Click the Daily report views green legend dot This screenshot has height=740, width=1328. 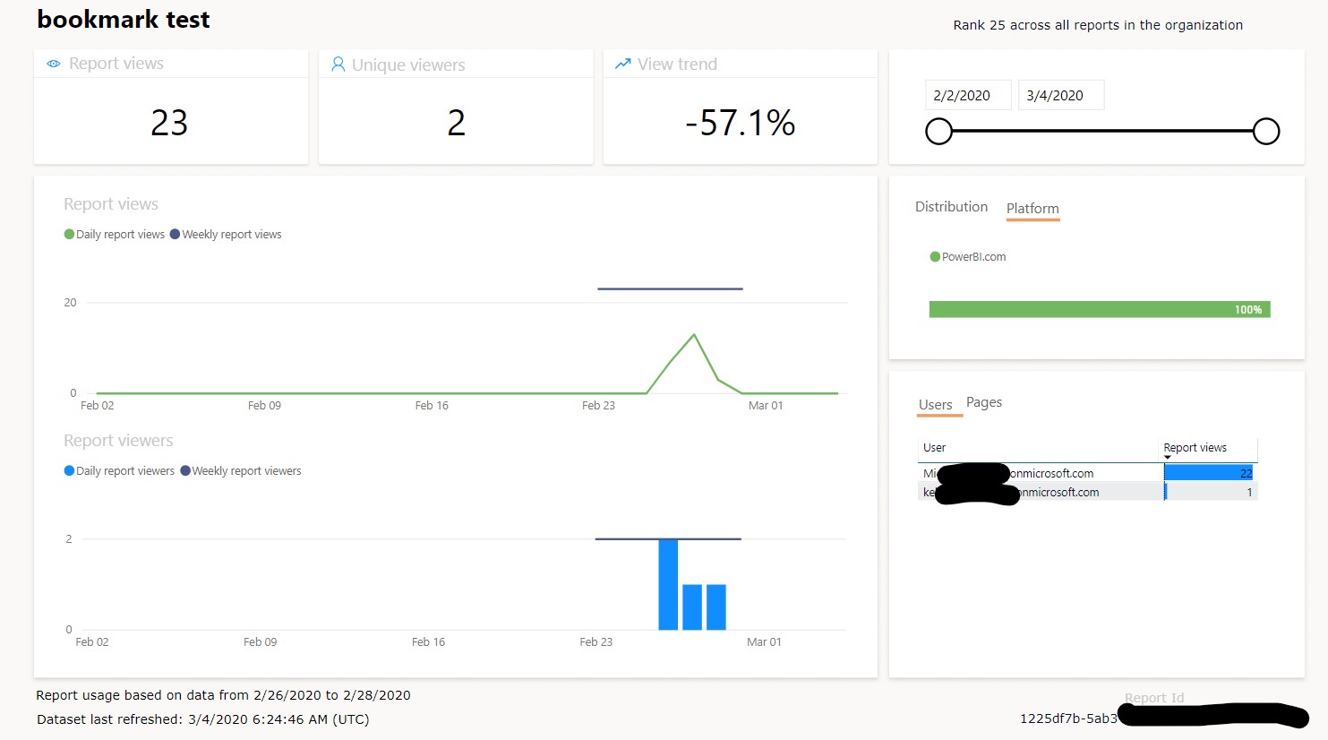pyautogui.click(x=69, y=235)
